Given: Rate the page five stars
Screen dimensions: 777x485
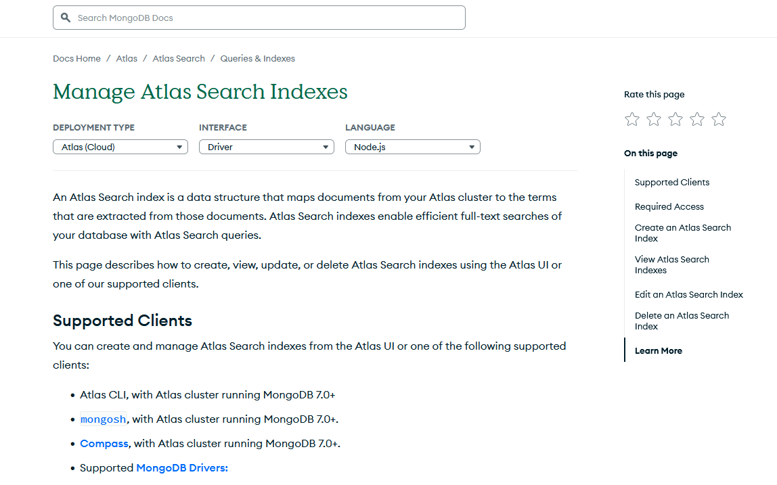Looking at the screenshot, I should 718,118.
